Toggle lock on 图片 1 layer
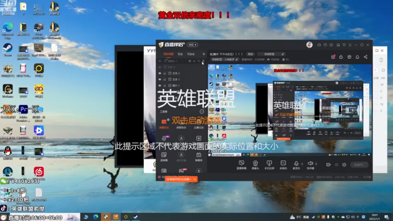The height and width of the screenshot is (221, 393). [165, 85]
